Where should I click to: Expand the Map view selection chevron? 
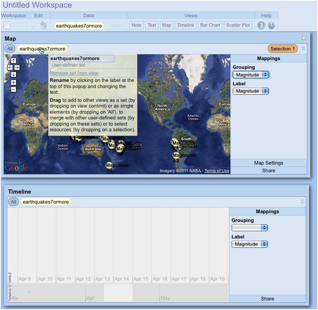(303, 49)
